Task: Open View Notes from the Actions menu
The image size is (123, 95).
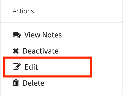Action: point(43,35)
